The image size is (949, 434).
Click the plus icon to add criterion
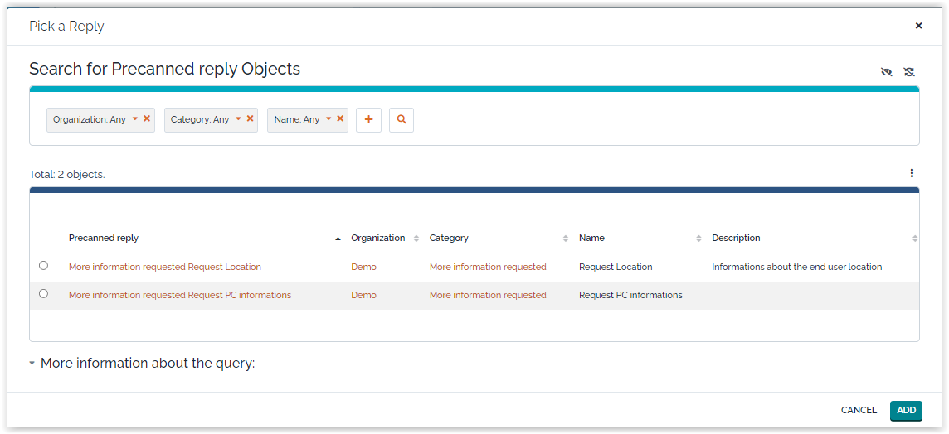click(368, 120)
